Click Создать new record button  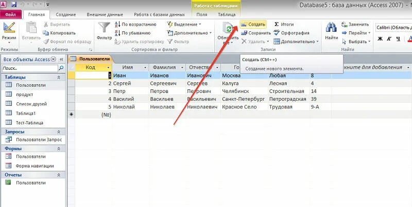pos(253,24)
